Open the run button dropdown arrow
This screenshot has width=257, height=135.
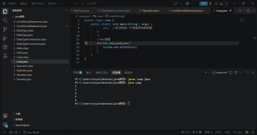[243, 11]
